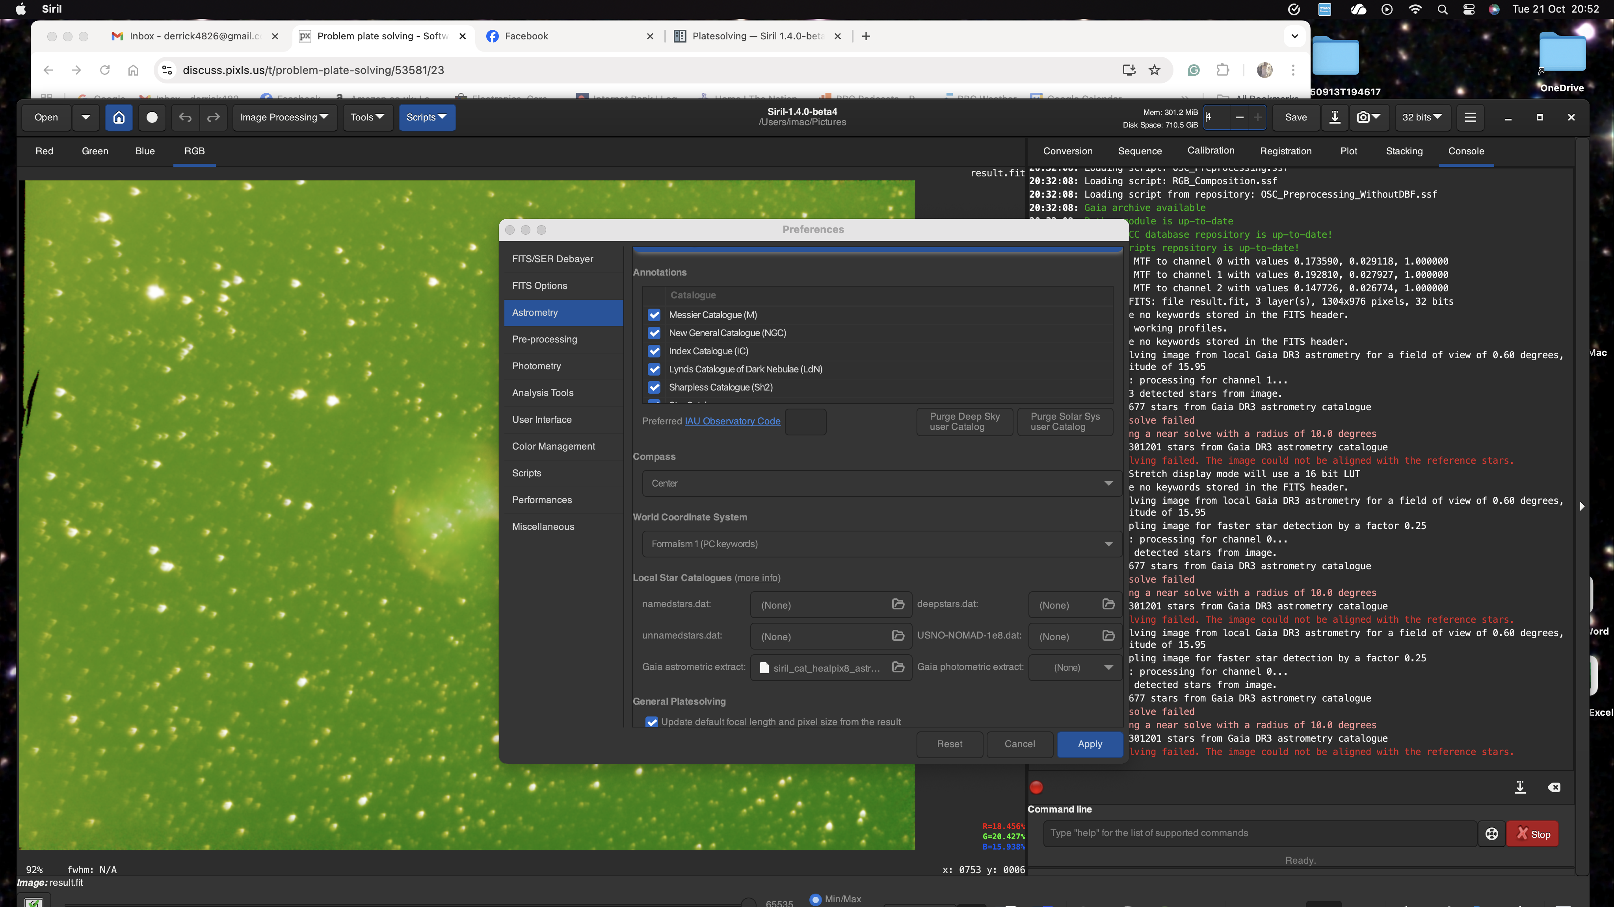Select Photometry in preferences sidebar

click(536, 366)
